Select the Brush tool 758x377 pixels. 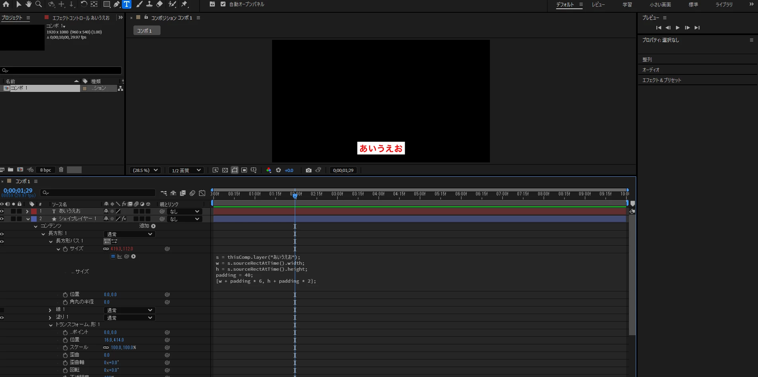(x=139, y=4)
